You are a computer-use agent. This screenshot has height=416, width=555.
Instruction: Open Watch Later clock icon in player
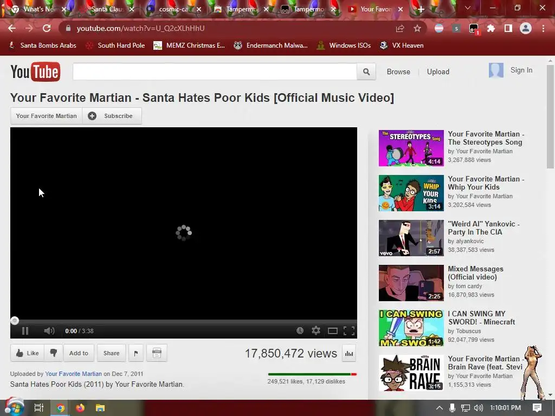(x=300, y=331)
